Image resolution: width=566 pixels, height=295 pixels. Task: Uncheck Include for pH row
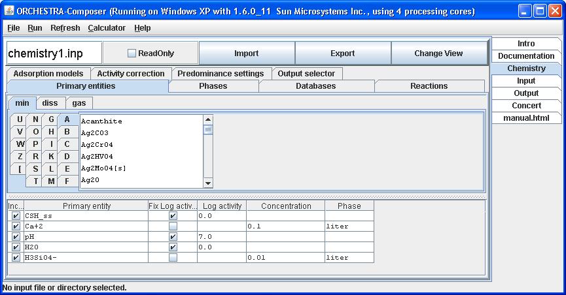pyautogui.click(x=16, y=237)
